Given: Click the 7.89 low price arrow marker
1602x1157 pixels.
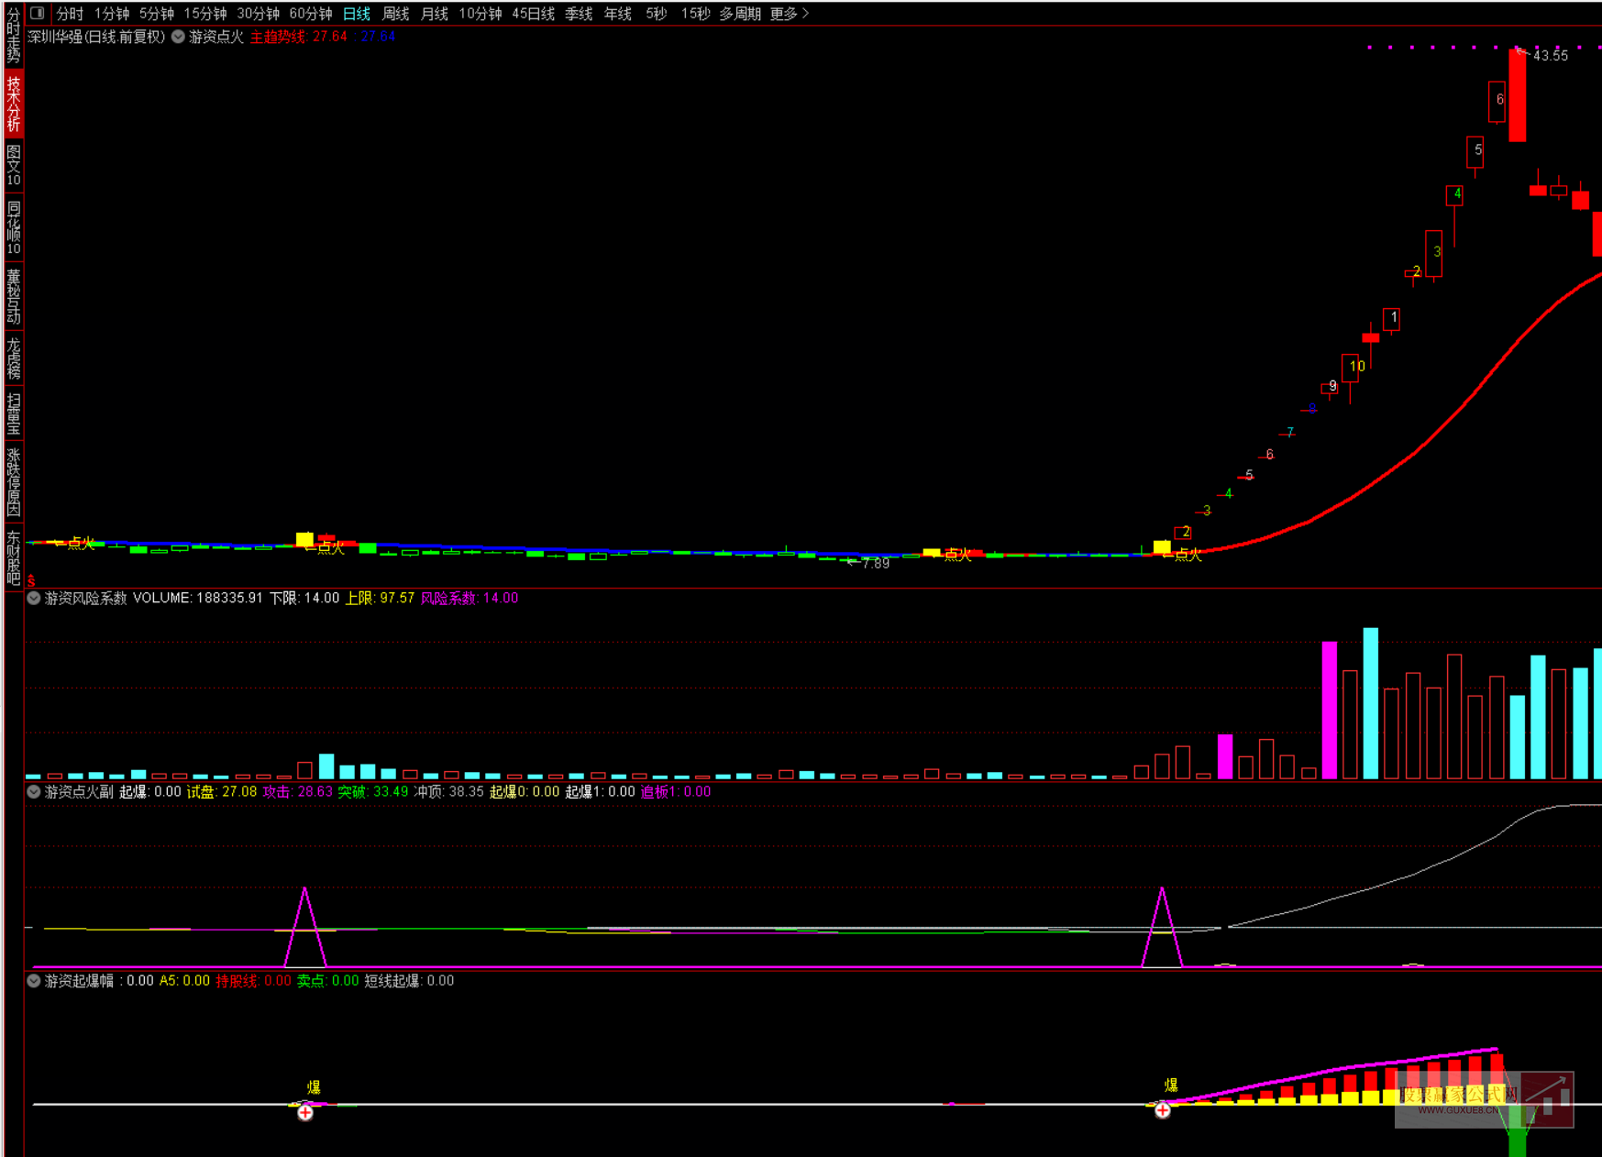Looking at the screenshot, I should [853, 562].
